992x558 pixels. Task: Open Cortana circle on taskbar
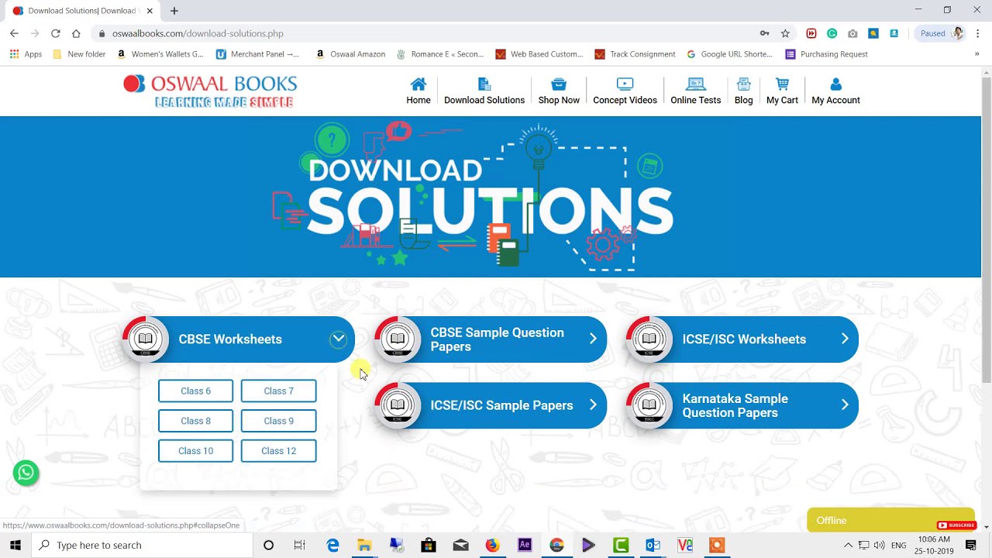[x=268, y=545]
